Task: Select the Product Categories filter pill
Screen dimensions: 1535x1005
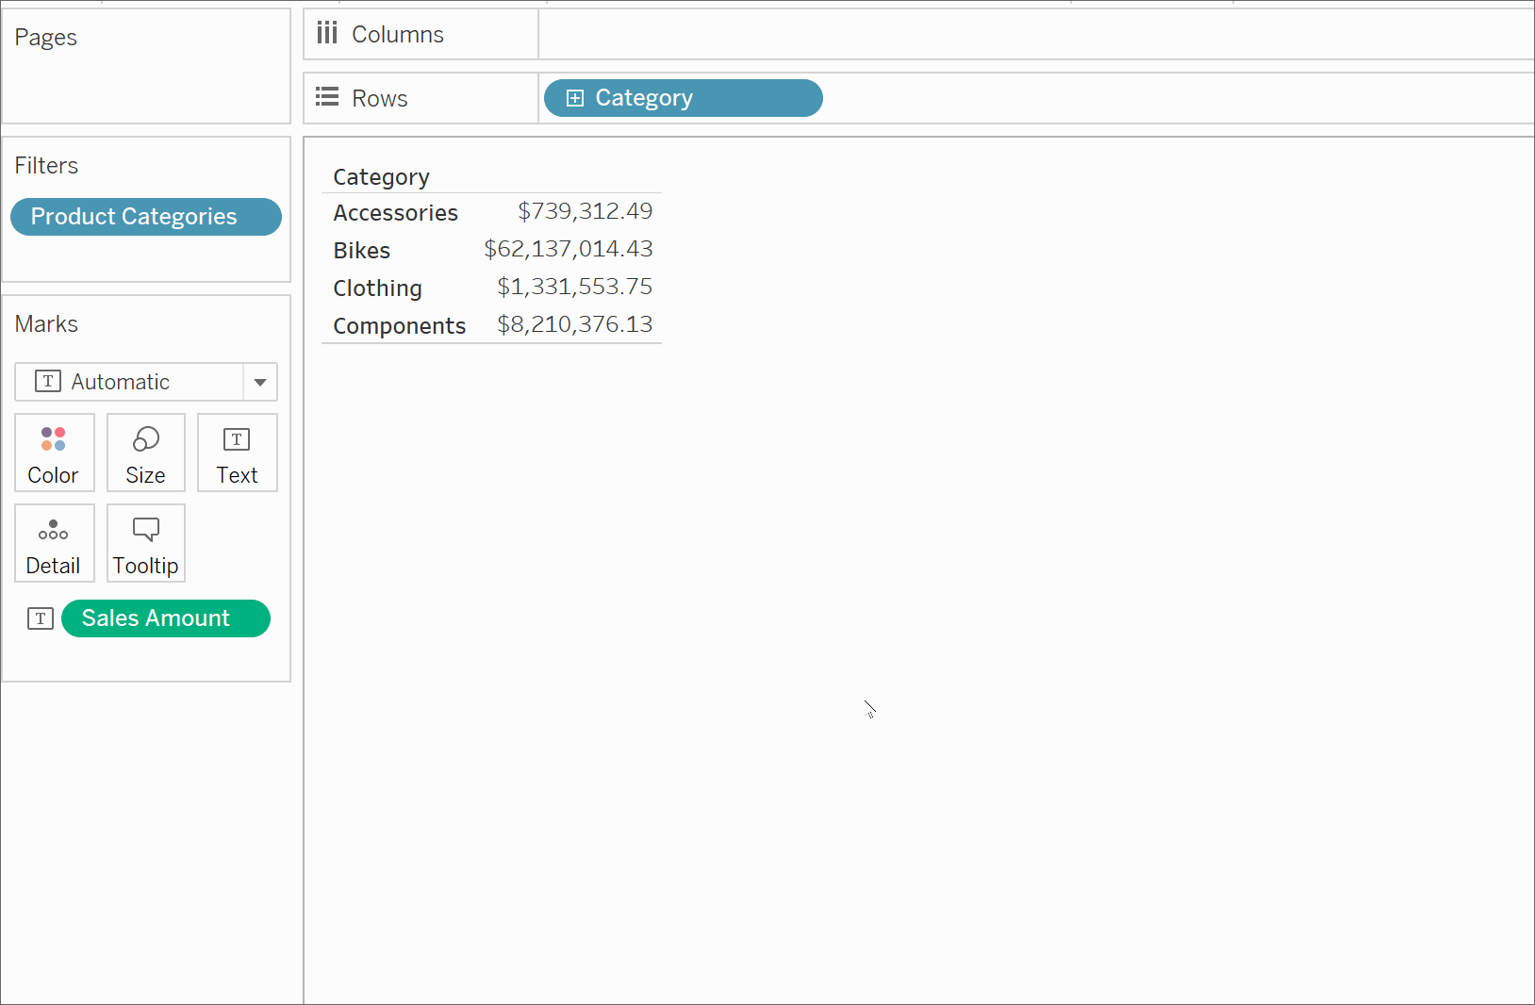Action: pos(145,216)
